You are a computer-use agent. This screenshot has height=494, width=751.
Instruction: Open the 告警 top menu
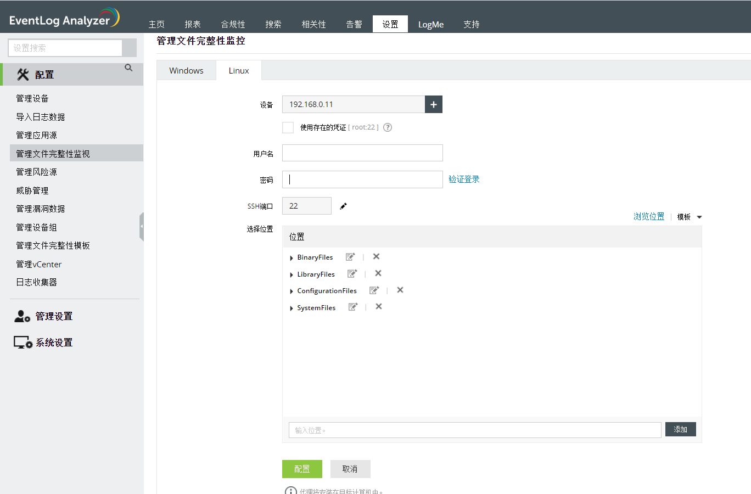[x=354, y=24]
